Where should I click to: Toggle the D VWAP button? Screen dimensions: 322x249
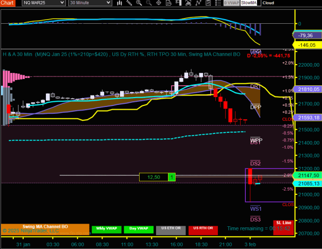tap(231, 3)
